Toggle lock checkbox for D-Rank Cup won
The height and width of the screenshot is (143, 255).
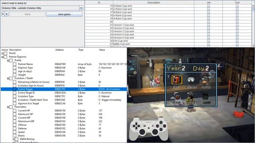click(237, 6)
